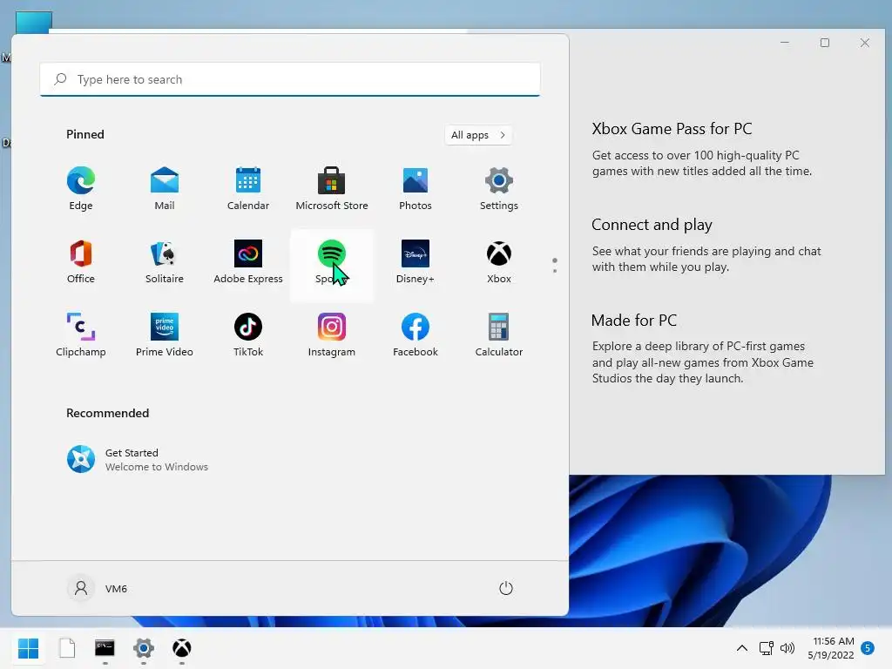Click the power button in Start menu
892x669 pixels.
click(x=506, y=588)
